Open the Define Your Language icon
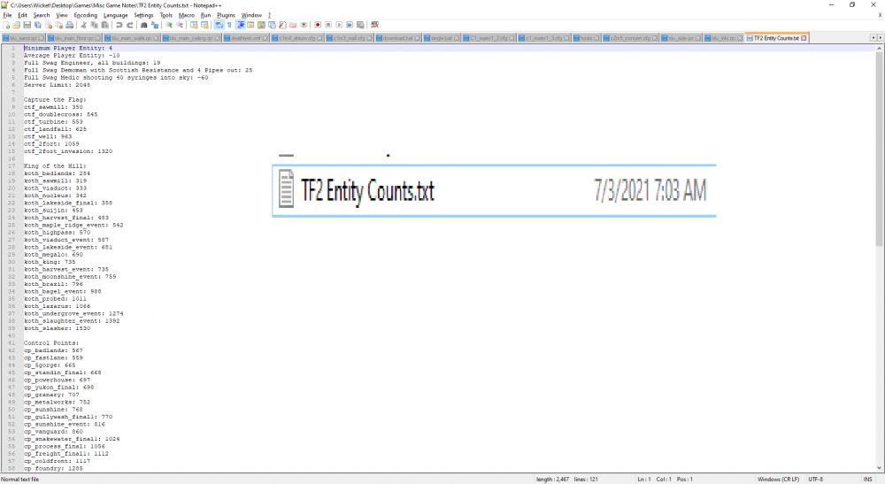The image size is (885, 484). pyautogui.click(x=250, y=25)
